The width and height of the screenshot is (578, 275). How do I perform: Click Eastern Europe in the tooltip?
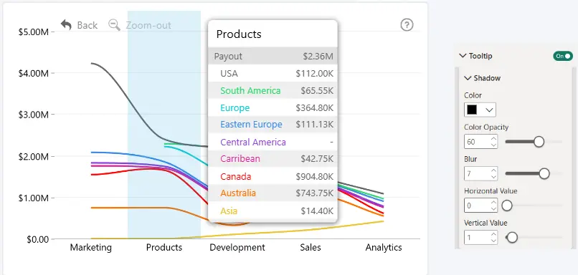[251, 125]
